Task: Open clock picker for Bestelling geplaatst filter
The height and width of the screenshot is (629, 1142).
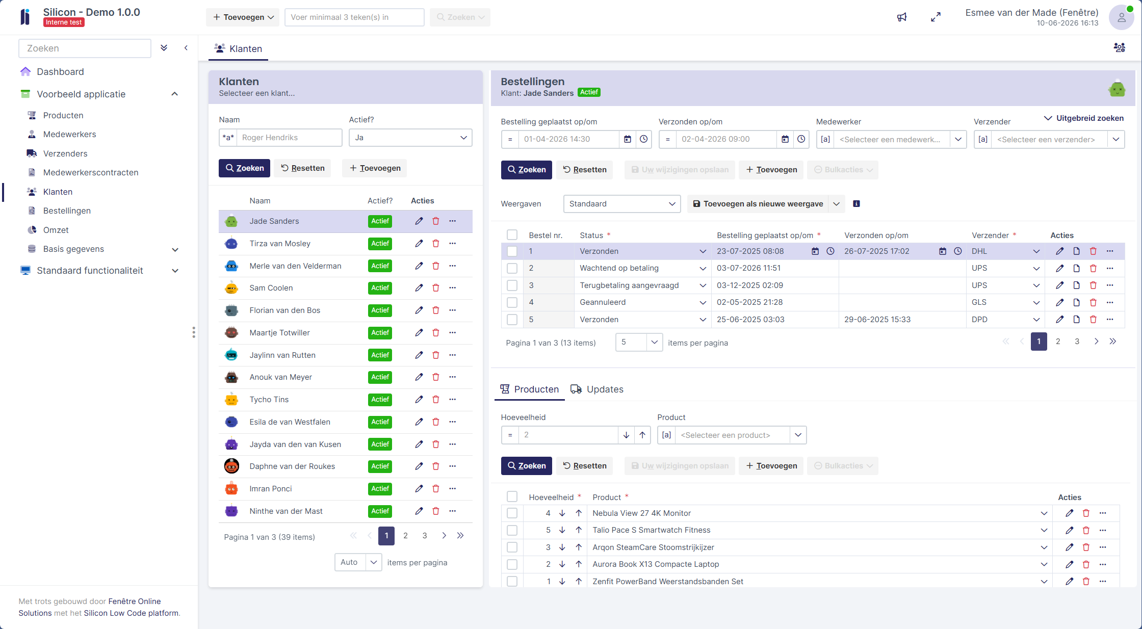Action: tap(644, 139)
